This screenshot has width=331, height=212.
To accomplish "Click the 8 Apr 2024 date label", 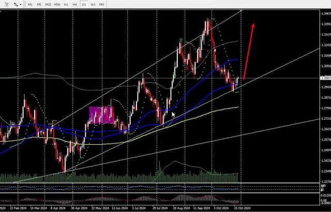I will tap(58, 208).
